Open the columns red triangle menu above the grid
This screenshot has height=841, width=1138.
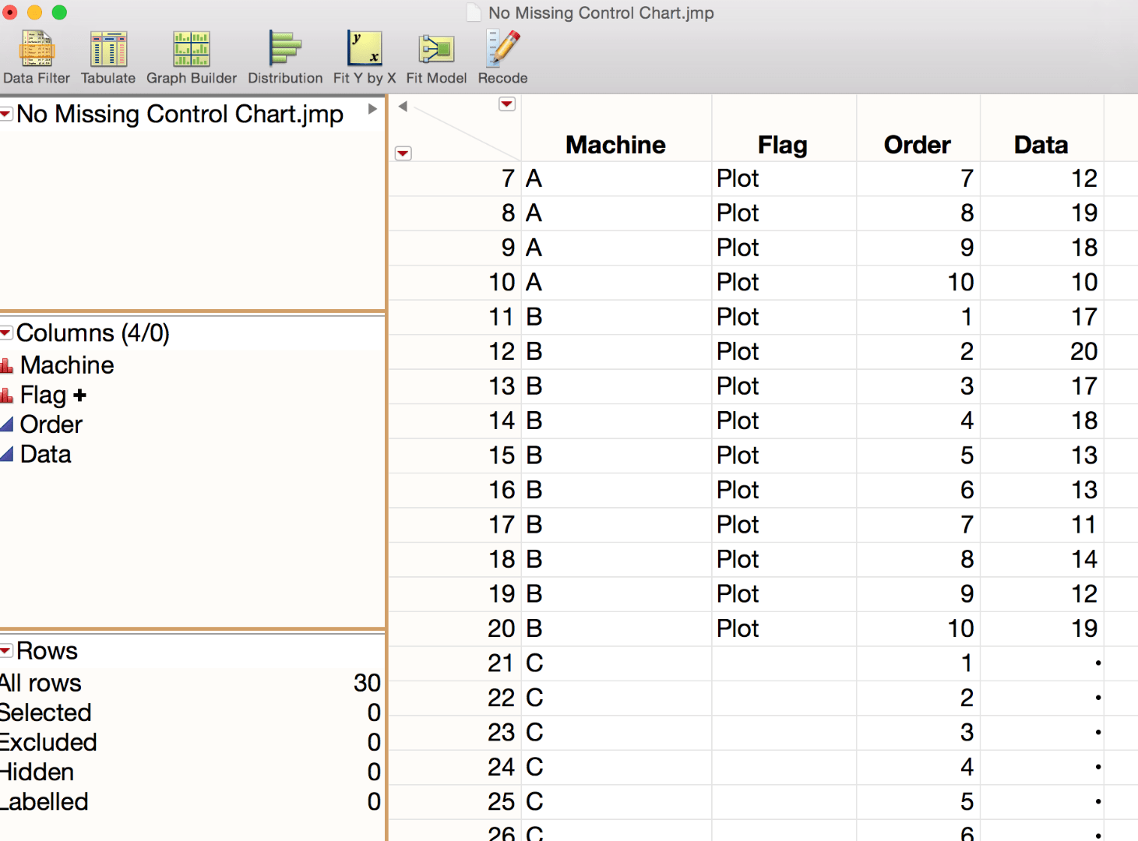coord(507,104)
